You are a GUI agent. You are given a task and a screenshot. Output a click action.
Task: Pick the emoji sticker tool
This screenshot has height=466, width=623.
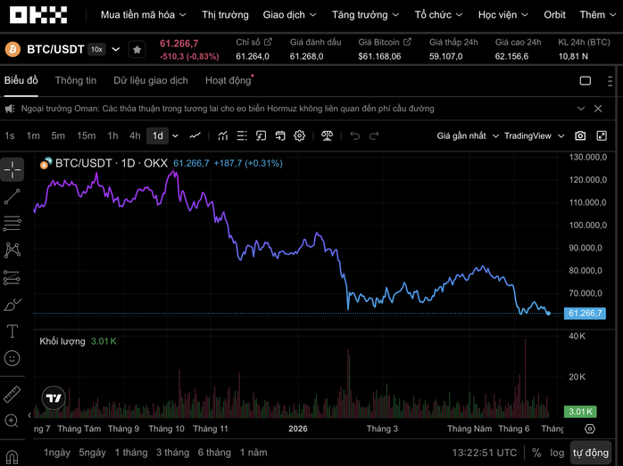(12, 358)
